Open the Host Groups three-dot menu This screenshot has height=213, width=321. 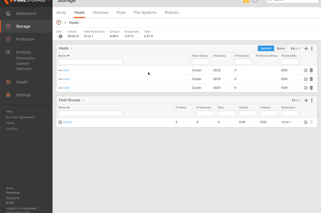(312, 100)
